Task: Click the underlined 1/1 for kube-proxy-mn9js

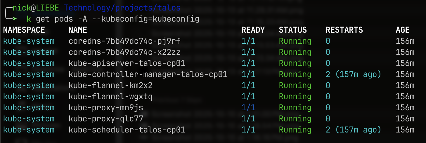Action: coord(248,108)
